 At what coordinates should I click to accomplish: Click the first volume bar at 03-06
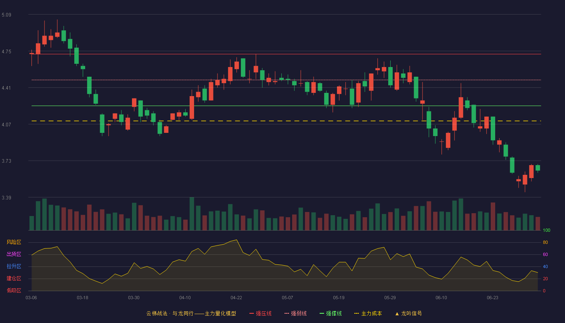tap(31, 223)
